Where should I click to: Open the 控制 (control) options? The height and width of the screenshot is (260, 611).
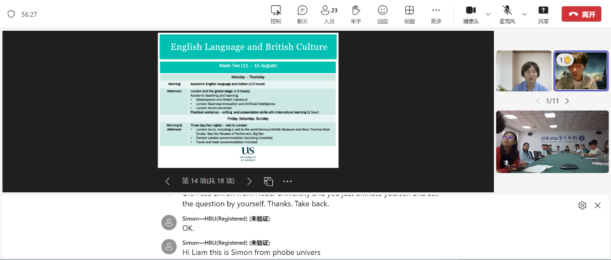tap(276, 14)
